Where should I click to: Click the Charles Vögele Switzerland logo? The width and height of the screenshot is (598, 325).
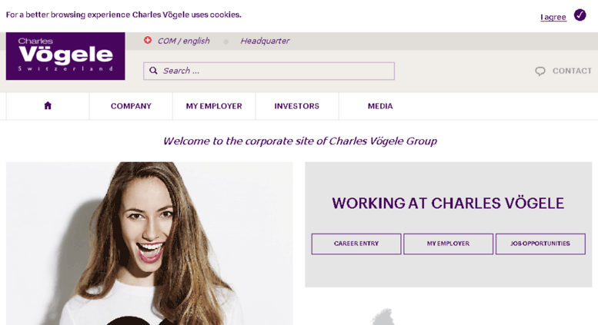click(65, 56)
